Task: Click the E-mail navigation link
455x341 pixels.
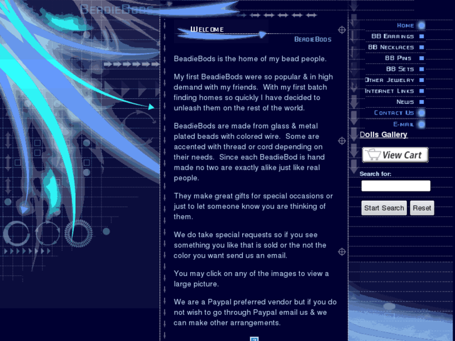Action: click(x=403, y=125)
